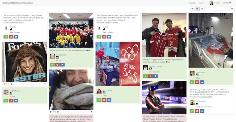This screenshot has height=122, width=236.
Task: Toggle star on Le_Rumelner tweet
Action: [x=202, y=111]
